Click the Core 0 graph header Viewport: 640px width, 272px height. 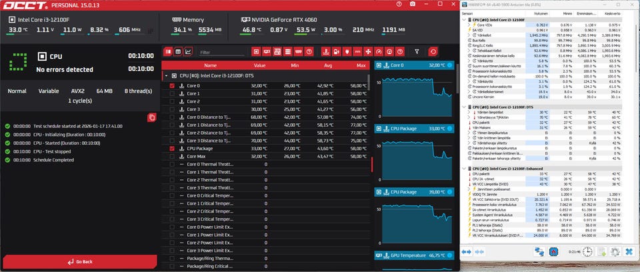414,65
